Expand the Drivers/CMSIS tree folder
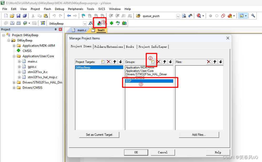Viewport: 262px width, 162px height. [14, 88]
